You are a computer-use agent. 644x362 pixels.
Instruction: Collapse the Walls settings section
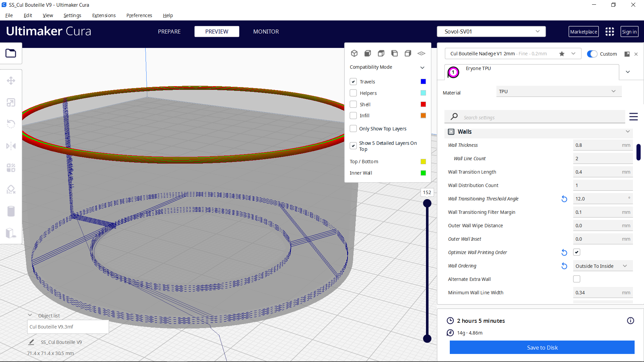[x=628, y=131]
